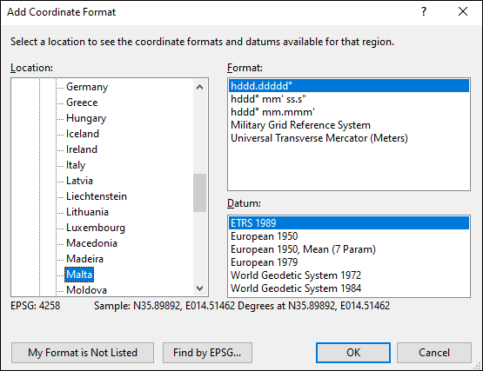The width and height of the screenshot is (483, 371).
Task: Choose Military Grid Reference System format
Action: click(349, 125)
